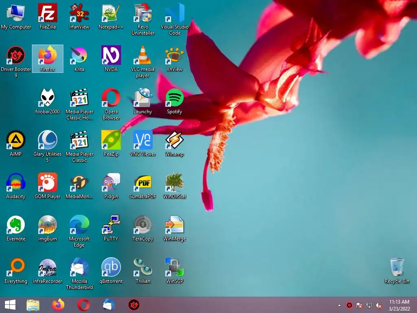Viewport: 417px width, 313px height.
Task: Select the PeaZip desktop shortcut
Action: [x=111, y=143]
